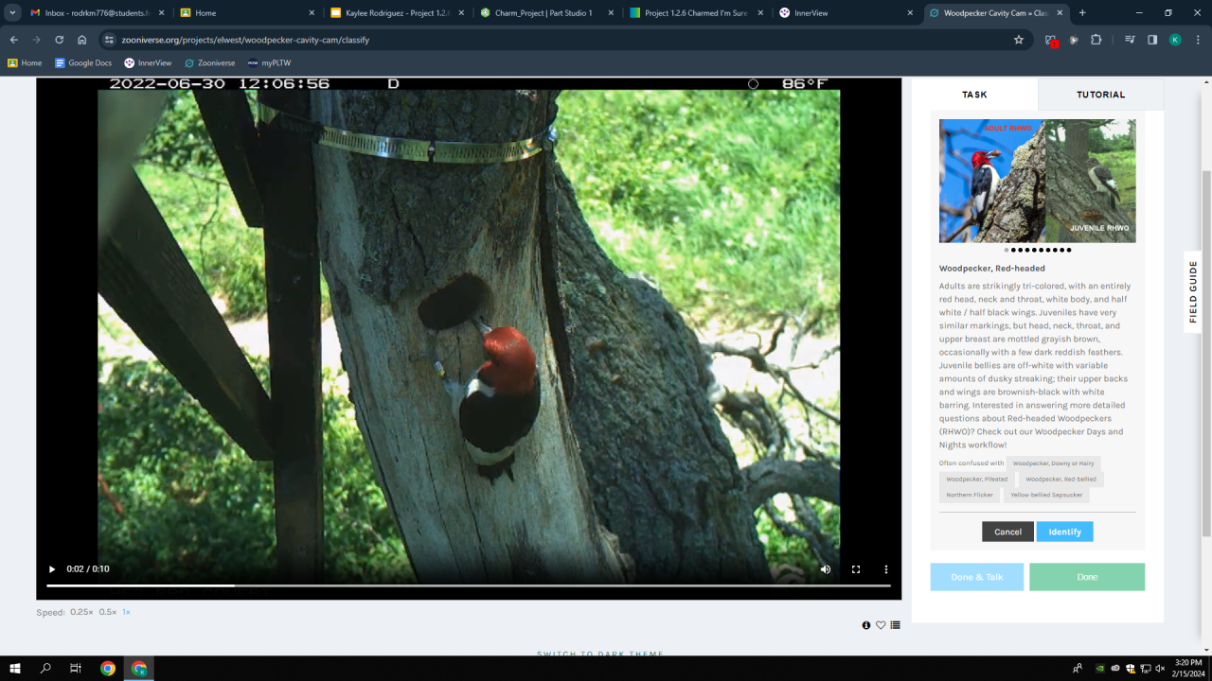
Task: Click the Red-headed Woodpecker example photo
Action: (1038, 181)
